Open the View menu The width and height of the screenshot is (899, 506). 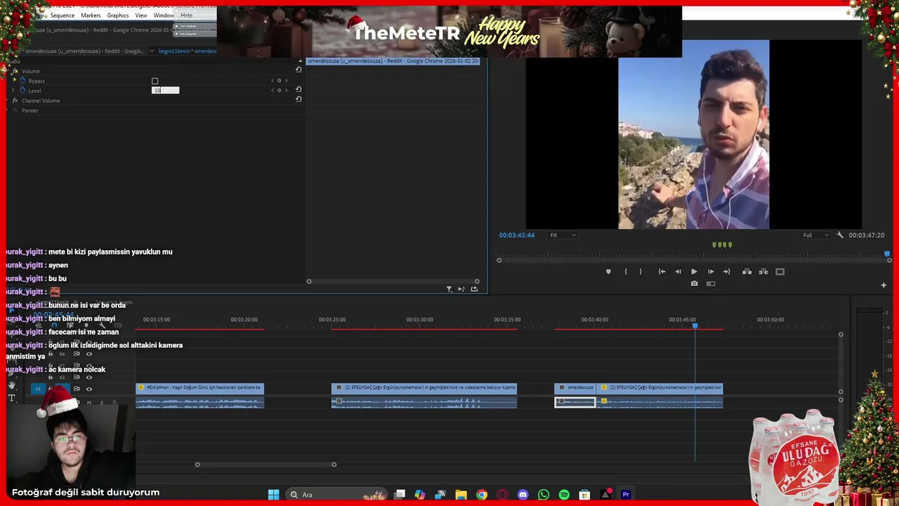(x=141, y=15)
